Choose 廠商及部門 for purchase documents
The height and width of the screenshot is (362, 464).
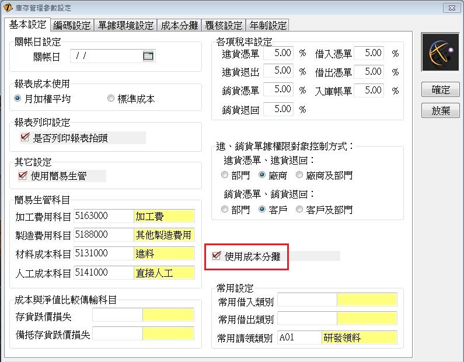point(299,175)
